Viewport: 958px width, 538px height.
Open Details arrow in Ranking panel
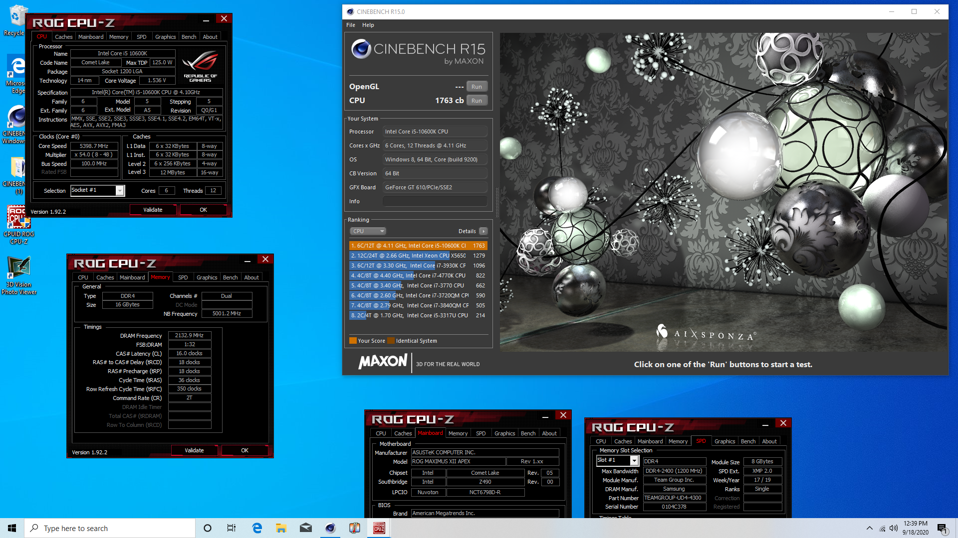(x=483, y=231)
